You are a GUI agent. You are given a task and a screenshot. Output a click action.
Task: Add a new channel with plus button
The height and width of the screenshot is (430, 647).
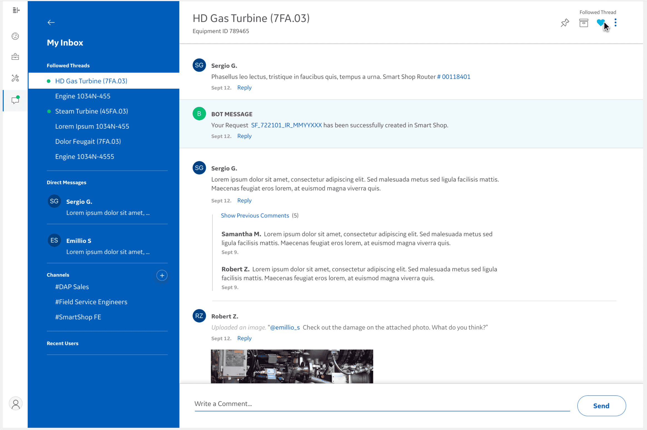(162, 276)
